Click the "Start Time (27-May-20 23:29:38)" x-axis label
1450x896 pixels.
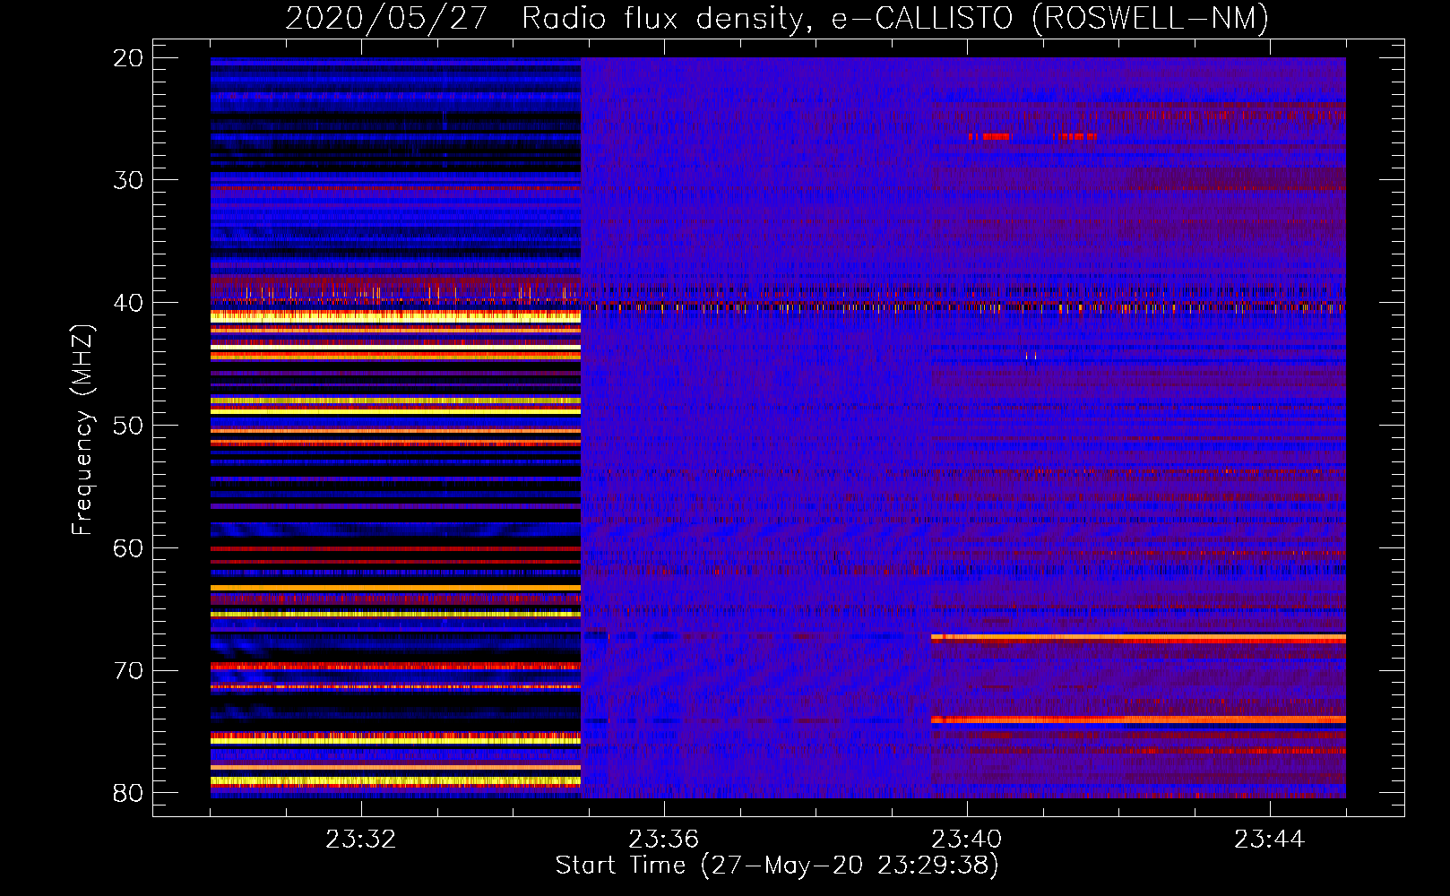(x=777, y=866)
